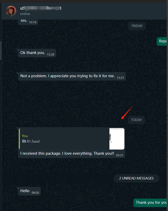Viewport: 168px width, 211px height.
Task: Click the TODAY date separator
Action: coord(137,120)
